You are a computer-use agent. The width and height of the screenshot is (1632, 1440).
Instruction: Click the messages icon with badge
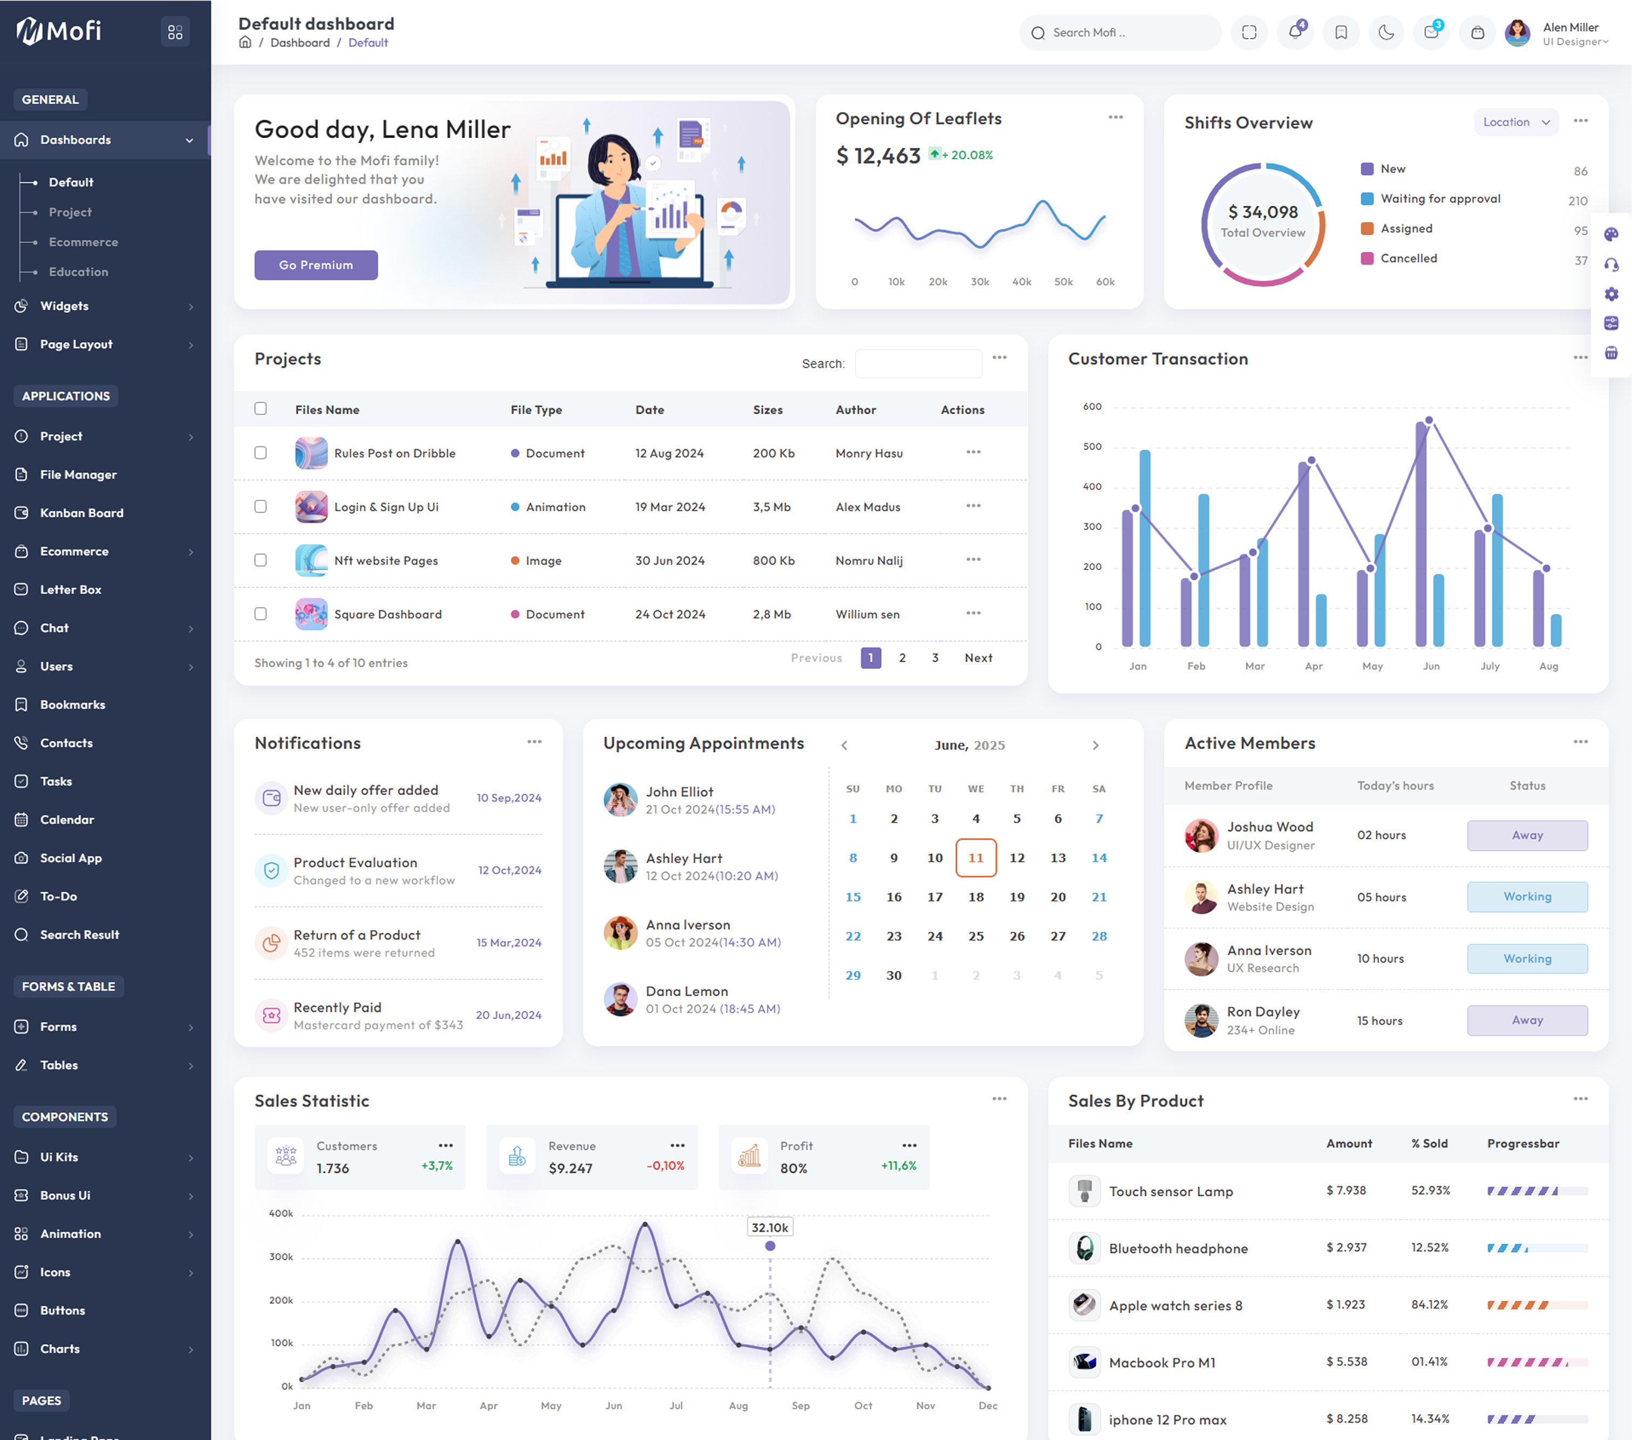click(x=1432, y=33)
